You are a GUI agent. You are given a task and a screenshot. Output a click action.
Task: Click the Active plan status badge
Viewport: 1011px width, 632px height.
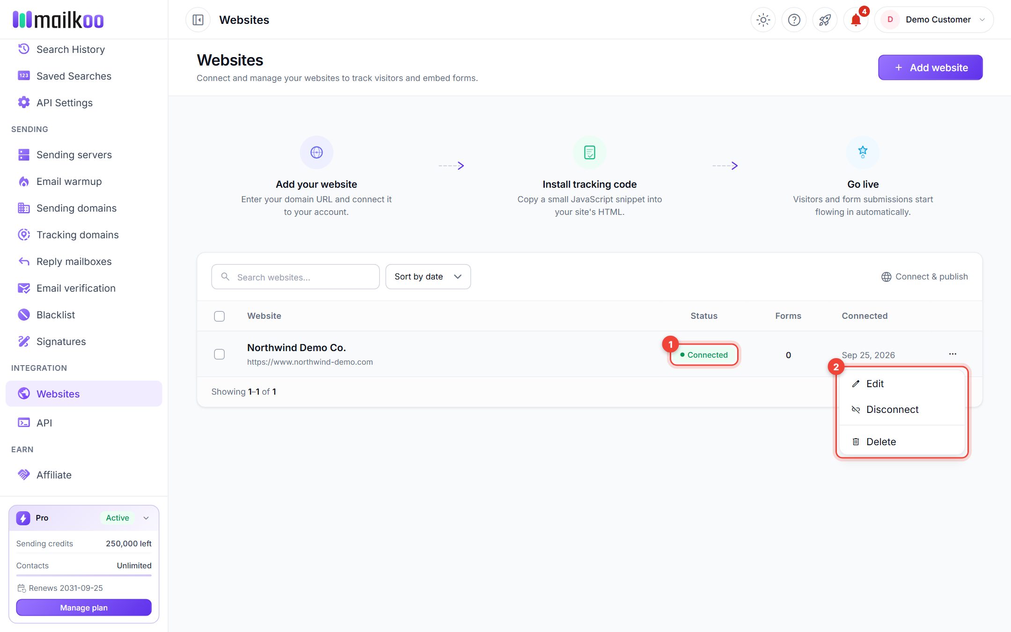pyautogui.click(x=117, y=518)
